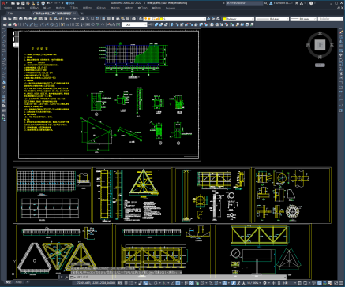Click the Share icon in quick access toolbar
The width and height of the screenshot is (345, 287).
pos(70,3)
